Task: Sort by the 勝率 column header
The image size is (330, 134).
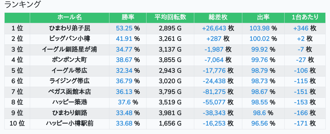Action: (x=128, y=17)
